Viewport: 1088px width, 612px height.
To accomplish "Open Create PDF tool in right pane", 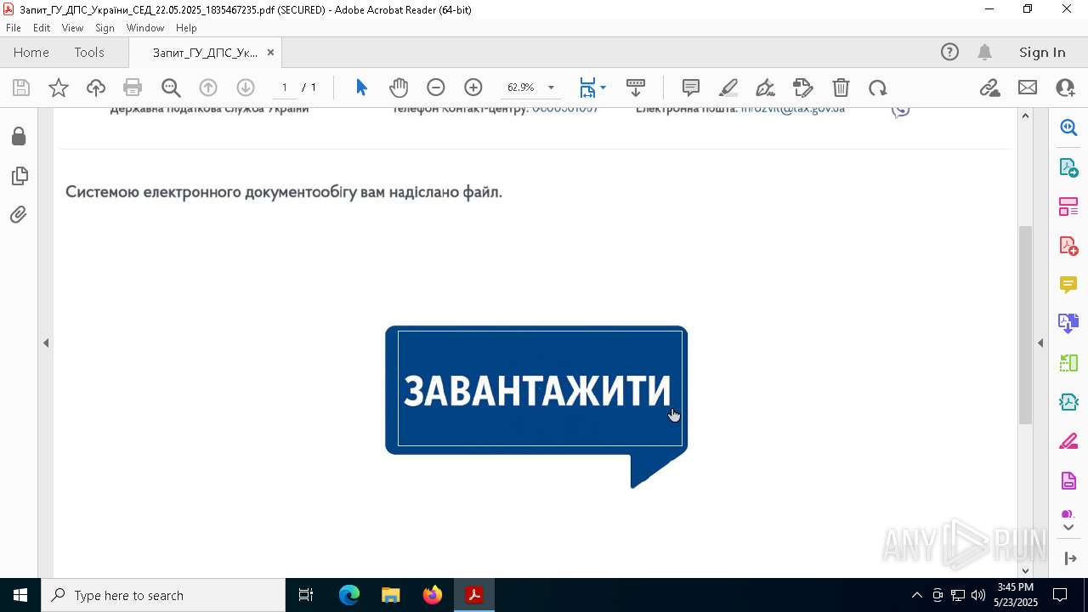I will point(1068,245).
